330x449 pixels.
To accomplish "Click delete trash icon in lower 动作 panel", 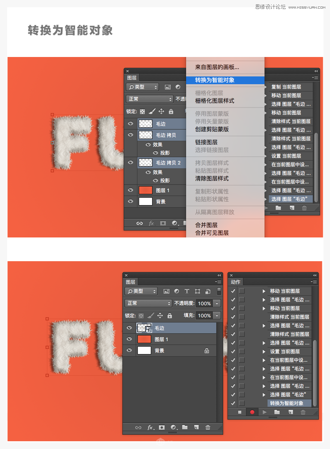I will tap(303, 412).
